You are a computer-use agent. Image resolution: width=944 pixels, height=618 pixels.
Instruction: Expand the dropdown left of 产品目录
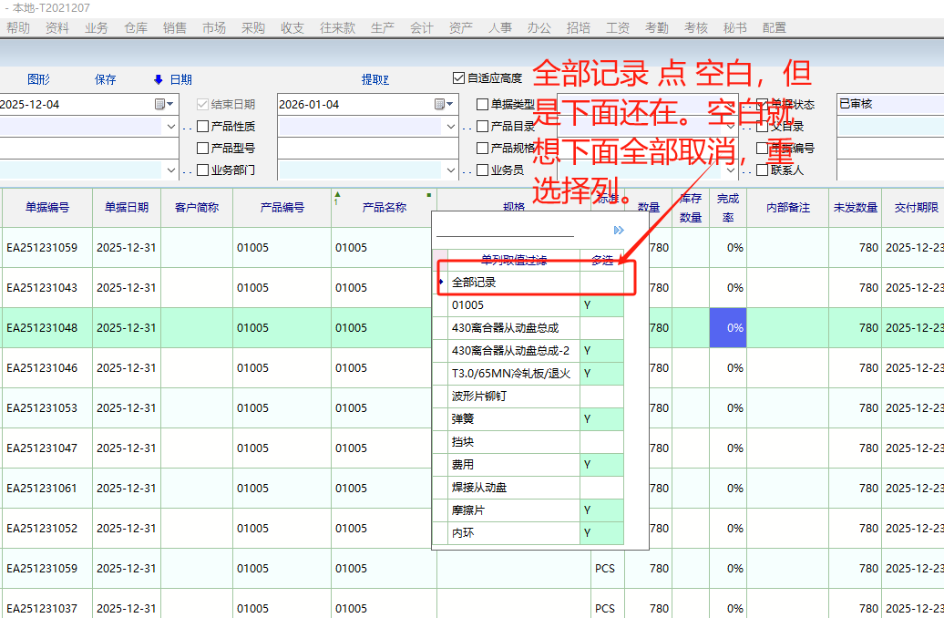(x=450, y=127)
